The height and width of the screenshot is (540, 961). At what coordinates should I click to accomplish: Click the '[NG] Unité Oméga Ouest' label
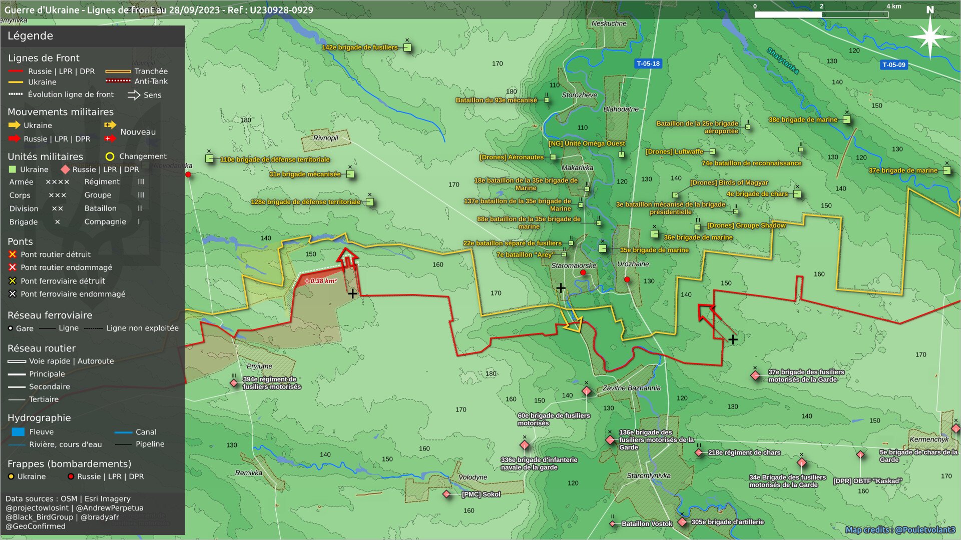(587, 143)
